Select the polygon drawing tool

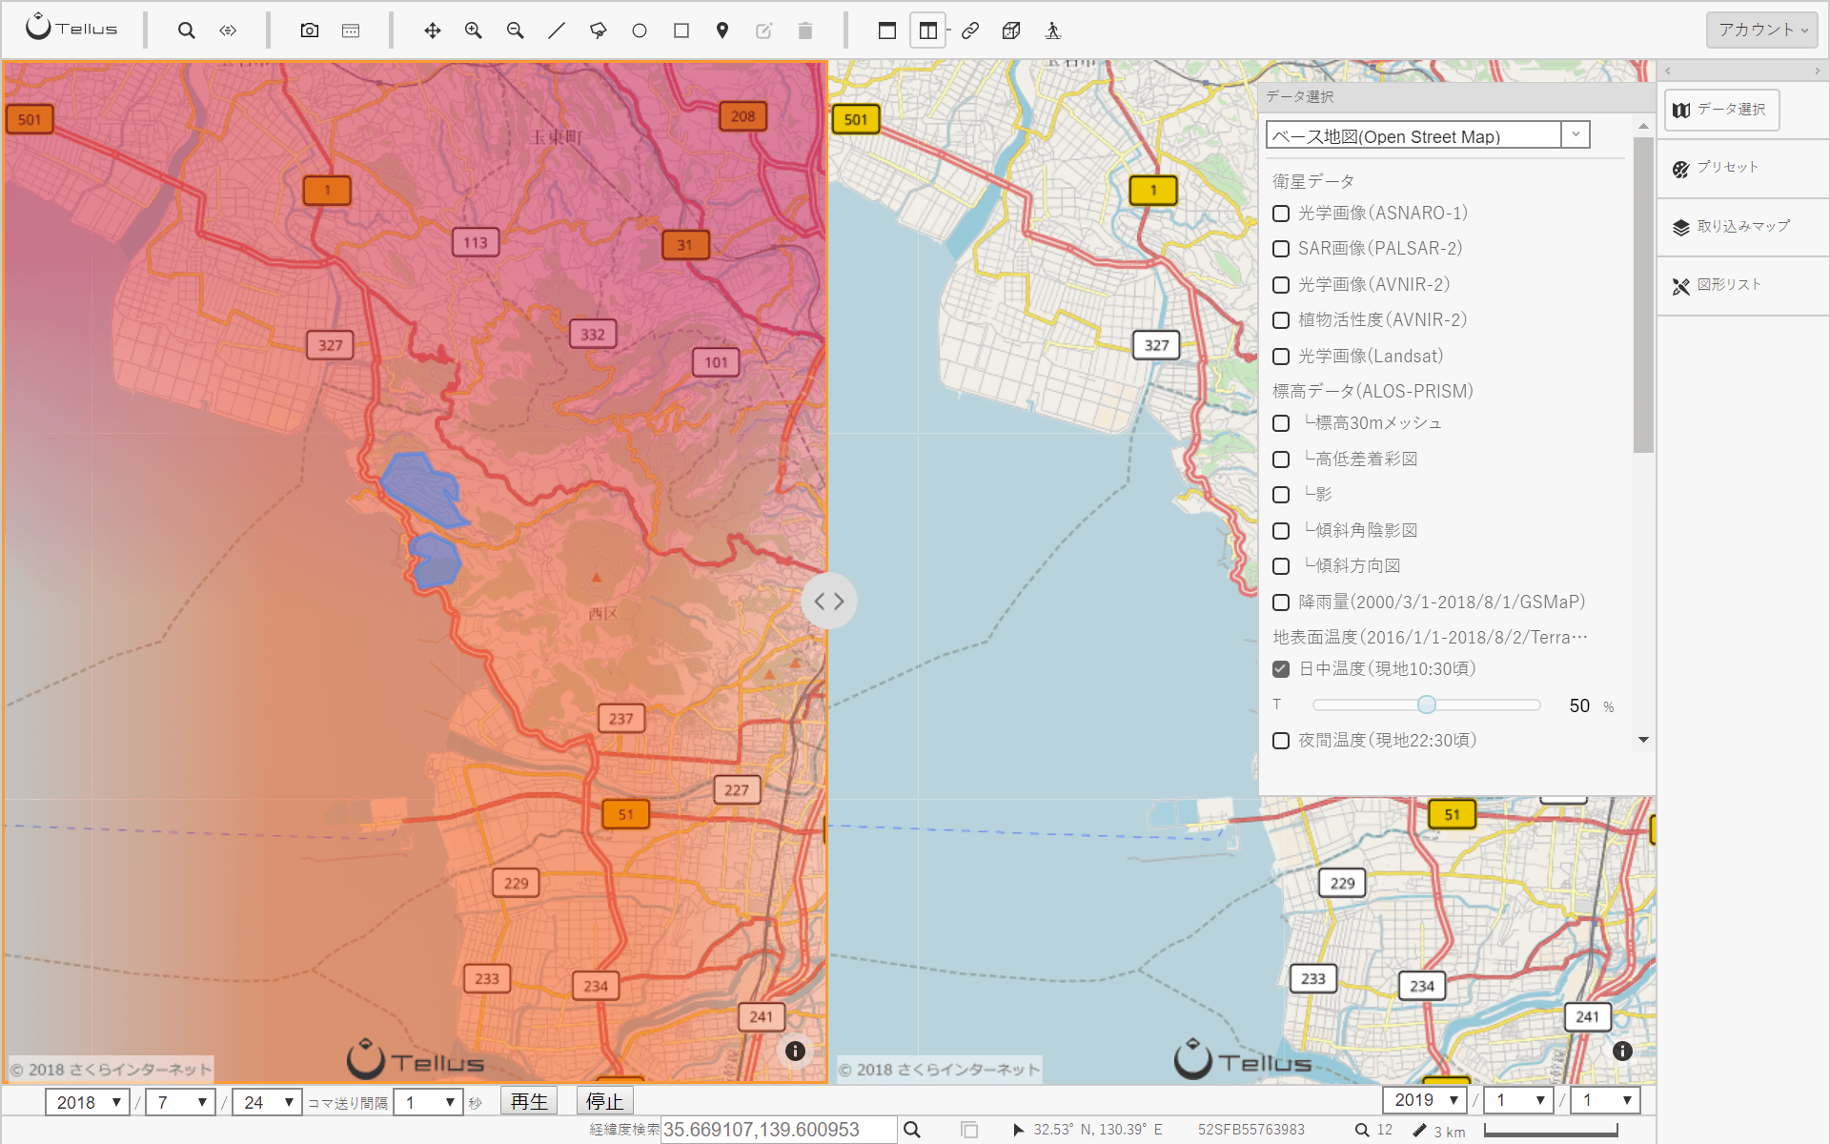point(599,31)
